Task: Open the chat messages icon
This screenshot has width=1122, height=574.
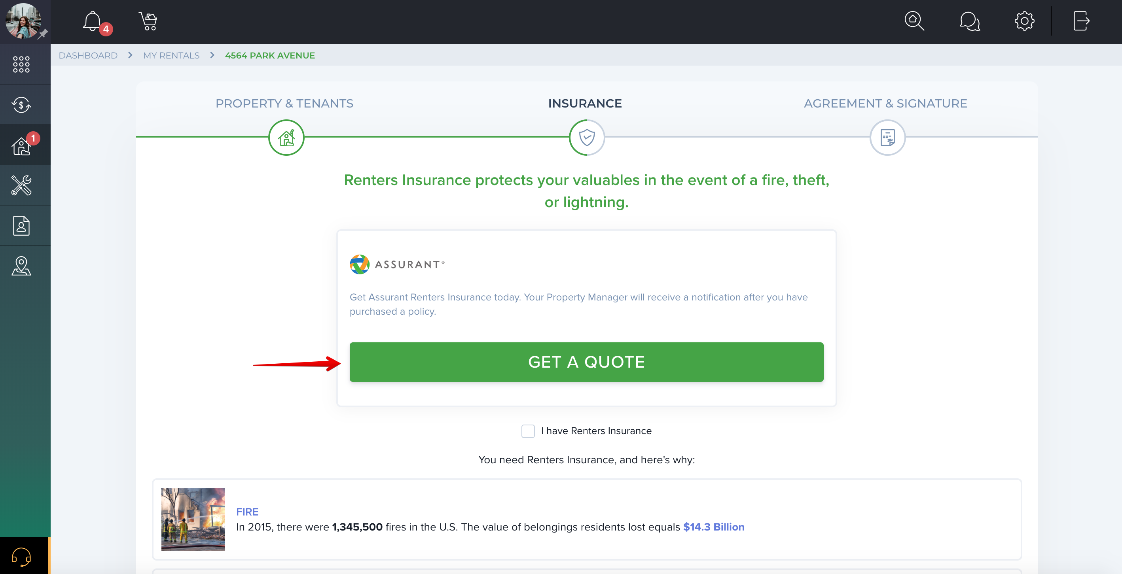Action: point(970,21)
